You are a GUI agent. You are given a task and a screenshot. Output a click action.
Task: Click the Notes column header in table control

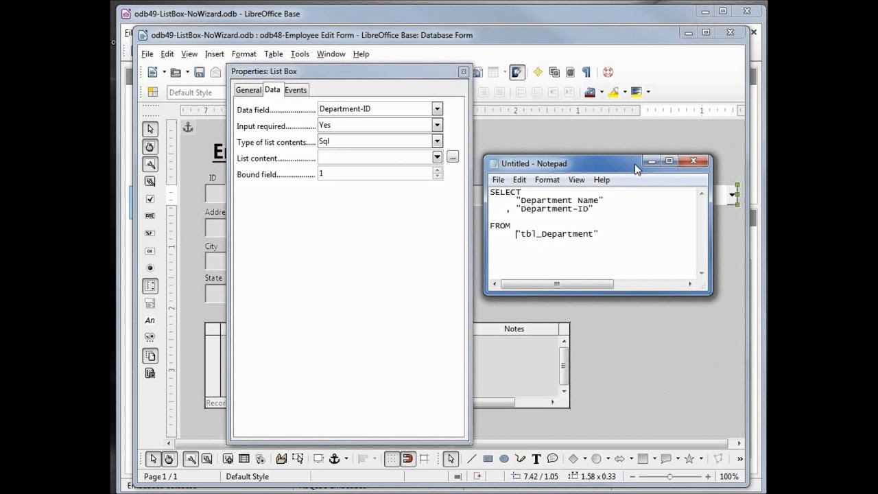coord(514,329)
